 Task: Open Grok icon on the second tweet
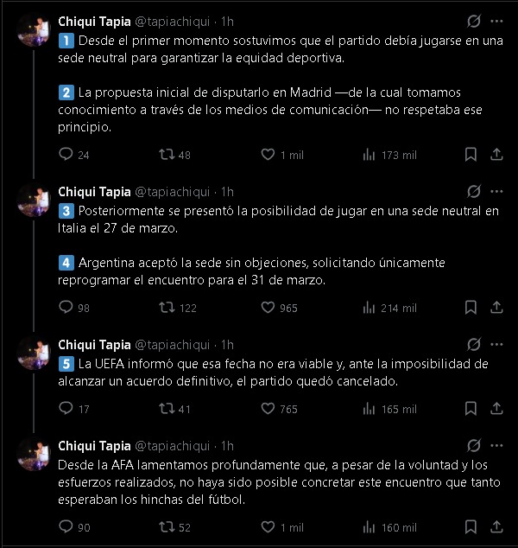pos(473,191)
